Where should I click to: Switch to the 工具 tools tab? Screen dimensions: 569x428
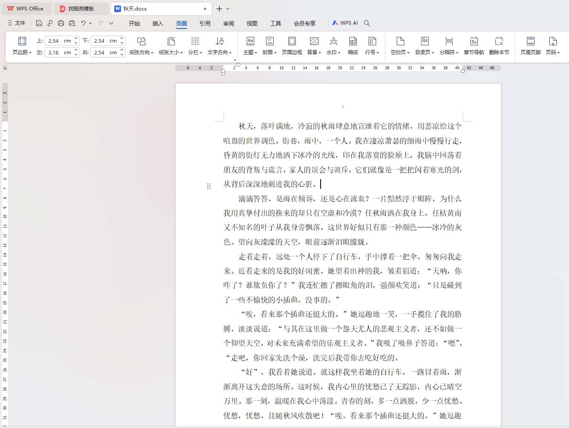pos(276,23)
